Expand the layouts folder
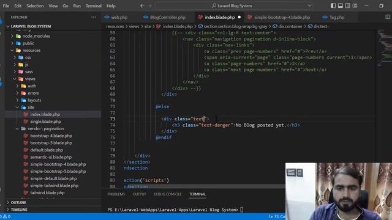Screen dimensions: 392x220 coord(34,100)
